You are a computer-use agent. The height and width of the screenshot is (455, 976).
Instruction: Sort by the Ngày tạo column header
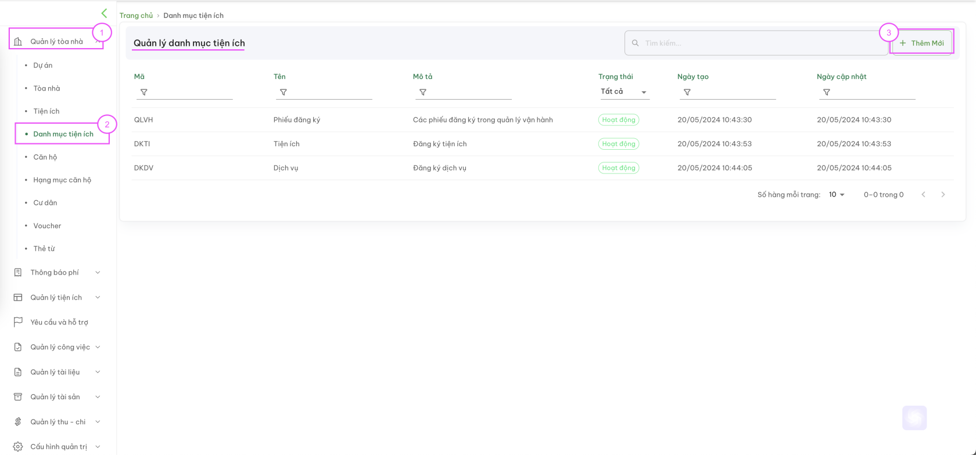[x=692, y=77]
